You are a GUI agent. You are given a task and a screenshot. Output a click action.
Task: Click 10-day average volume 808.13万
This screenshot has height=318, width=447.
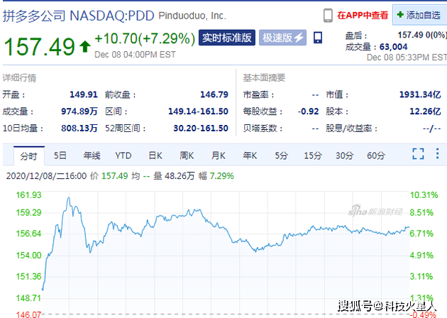click(79, 128)
